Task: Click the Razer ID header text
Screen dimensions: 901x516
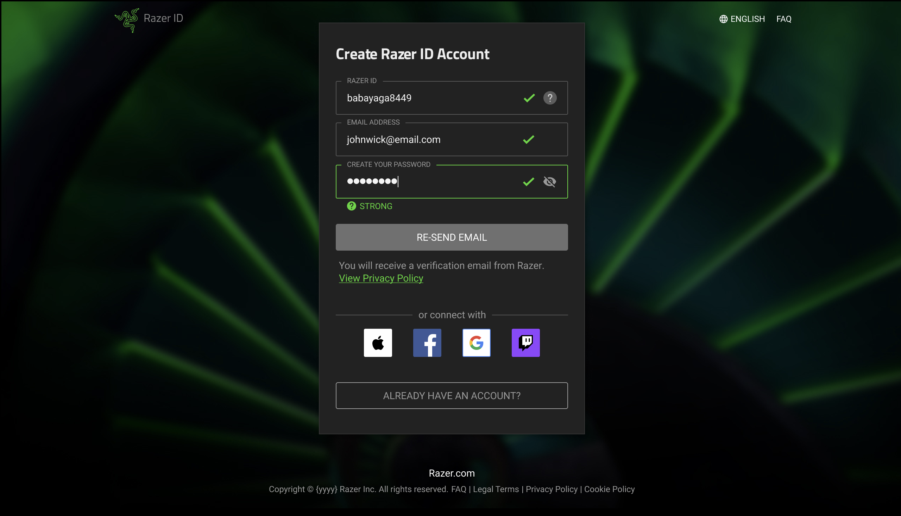Action: (x=163, y=18)
